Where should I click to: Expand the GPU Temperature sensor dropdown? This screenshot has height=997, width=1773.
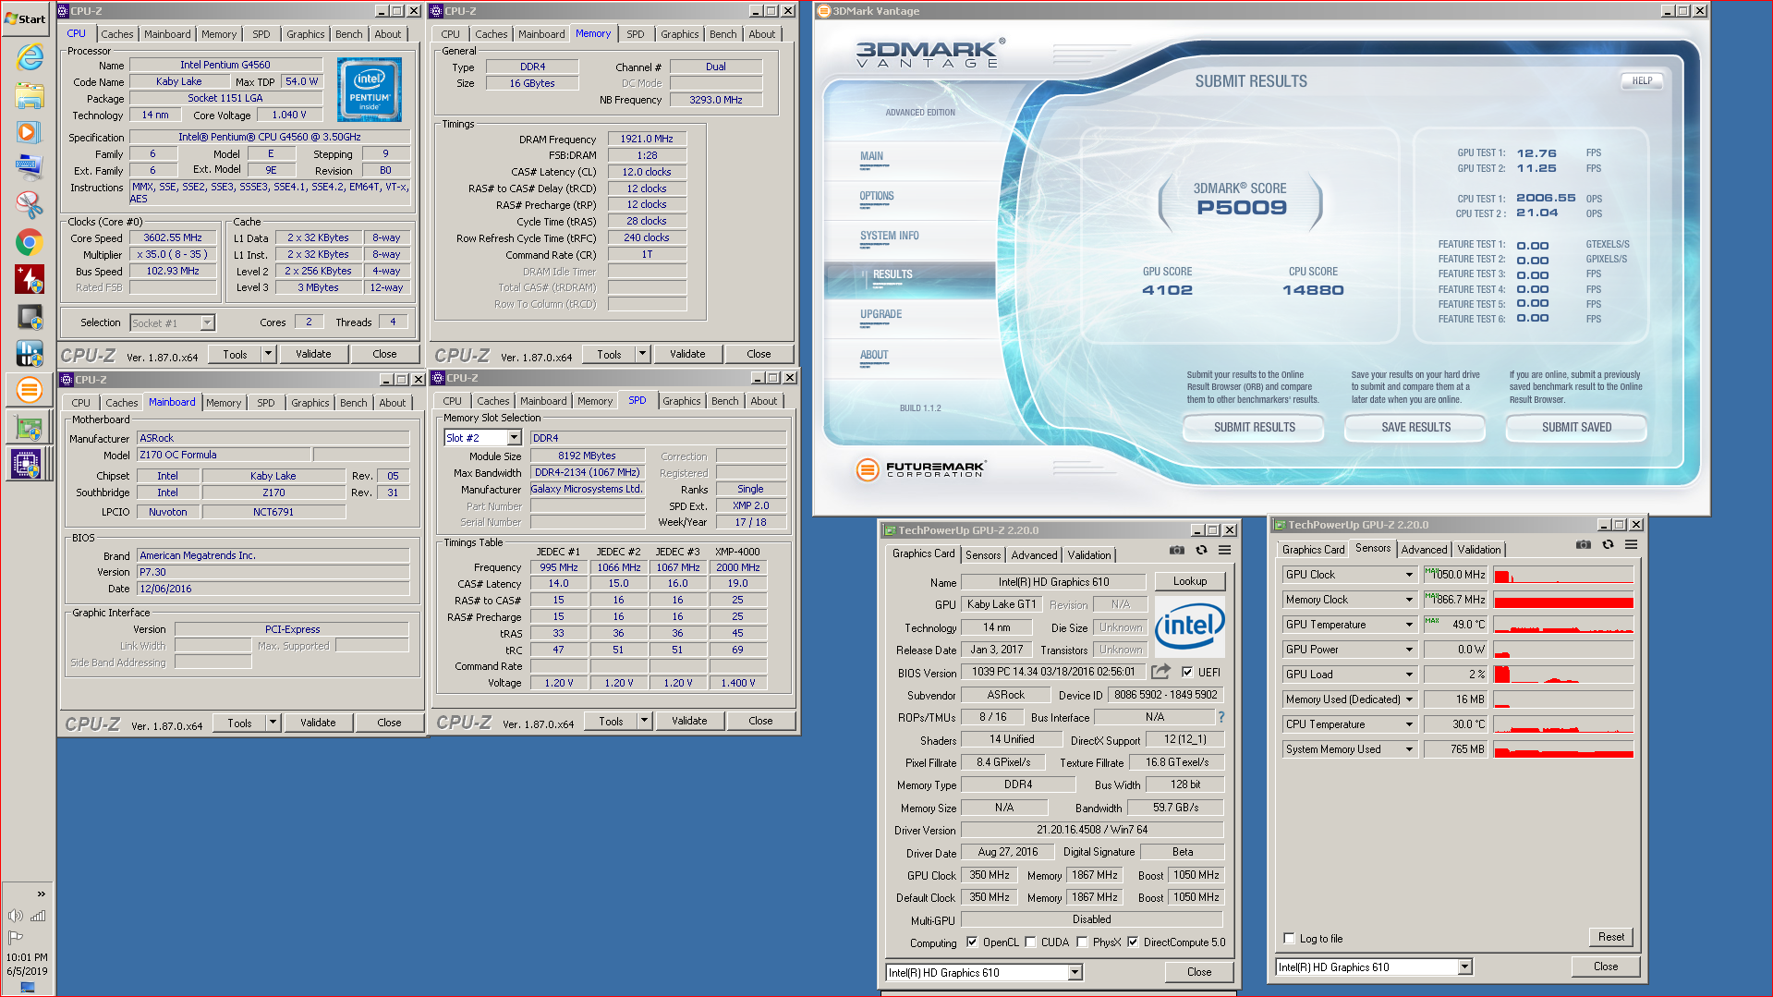[1410, 625]
